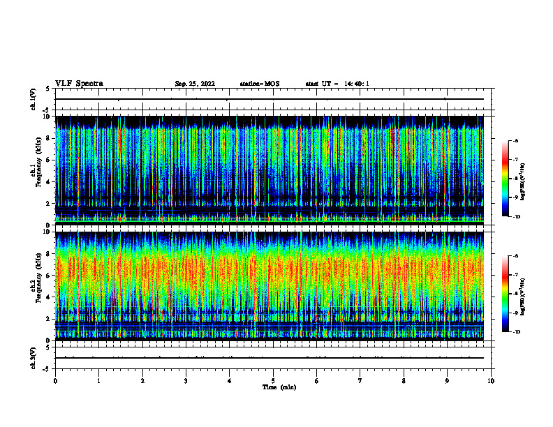Click the "4" tick on Time axis
The height and width of the screenshot is (427, 553).
(230, 381)
